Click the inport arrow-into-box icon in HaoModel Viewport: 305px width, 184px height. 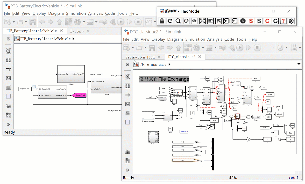227,21
